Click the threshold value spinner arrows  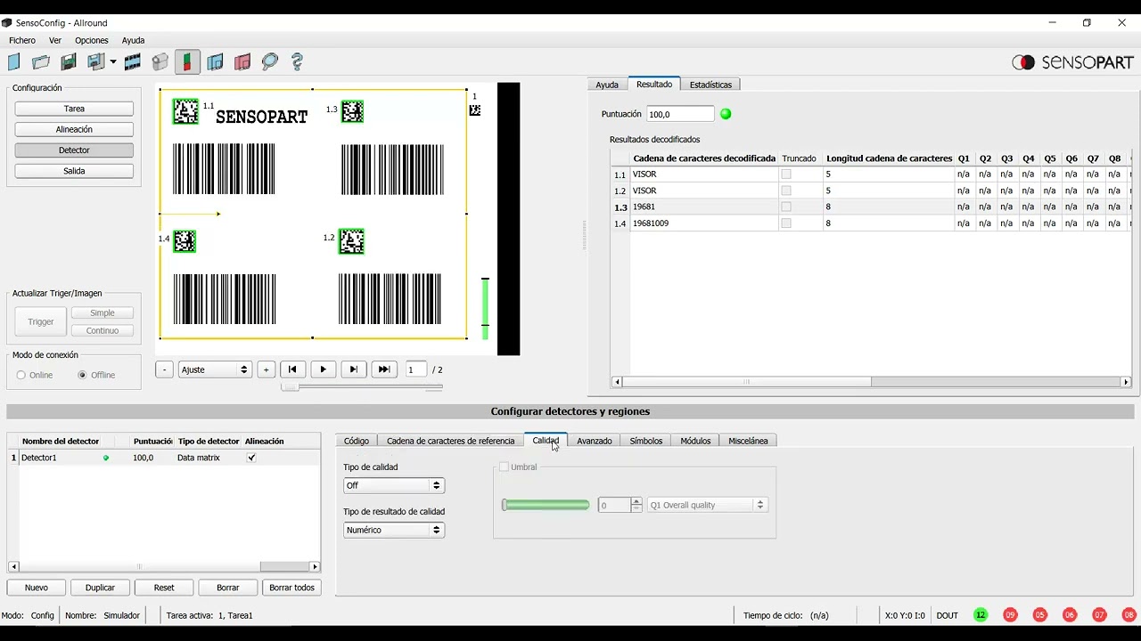coord(636,505)
